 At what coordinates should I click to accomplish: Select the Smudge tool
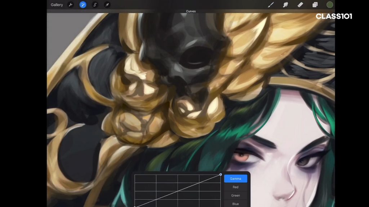(x=285, y=5)
